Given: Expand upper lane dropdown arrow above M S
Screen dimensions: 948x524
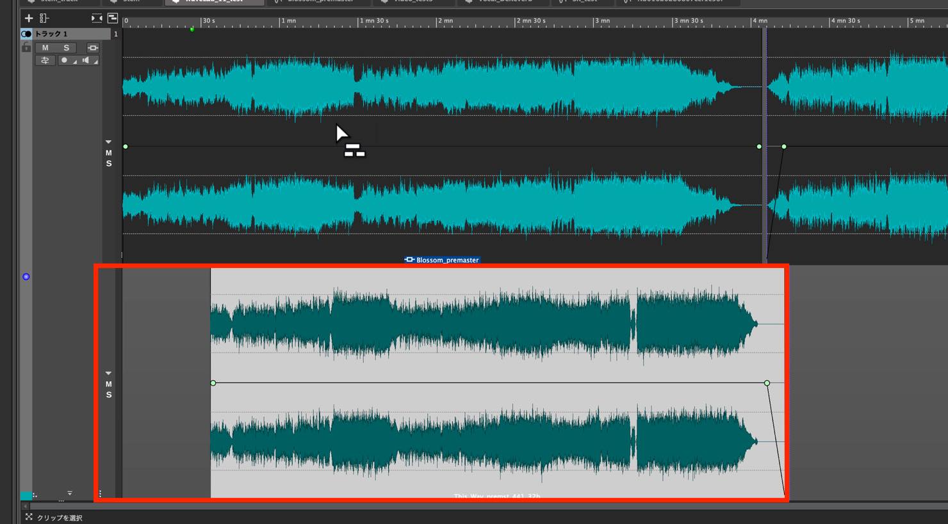Looking at the screenshot, I should point(108,142).
